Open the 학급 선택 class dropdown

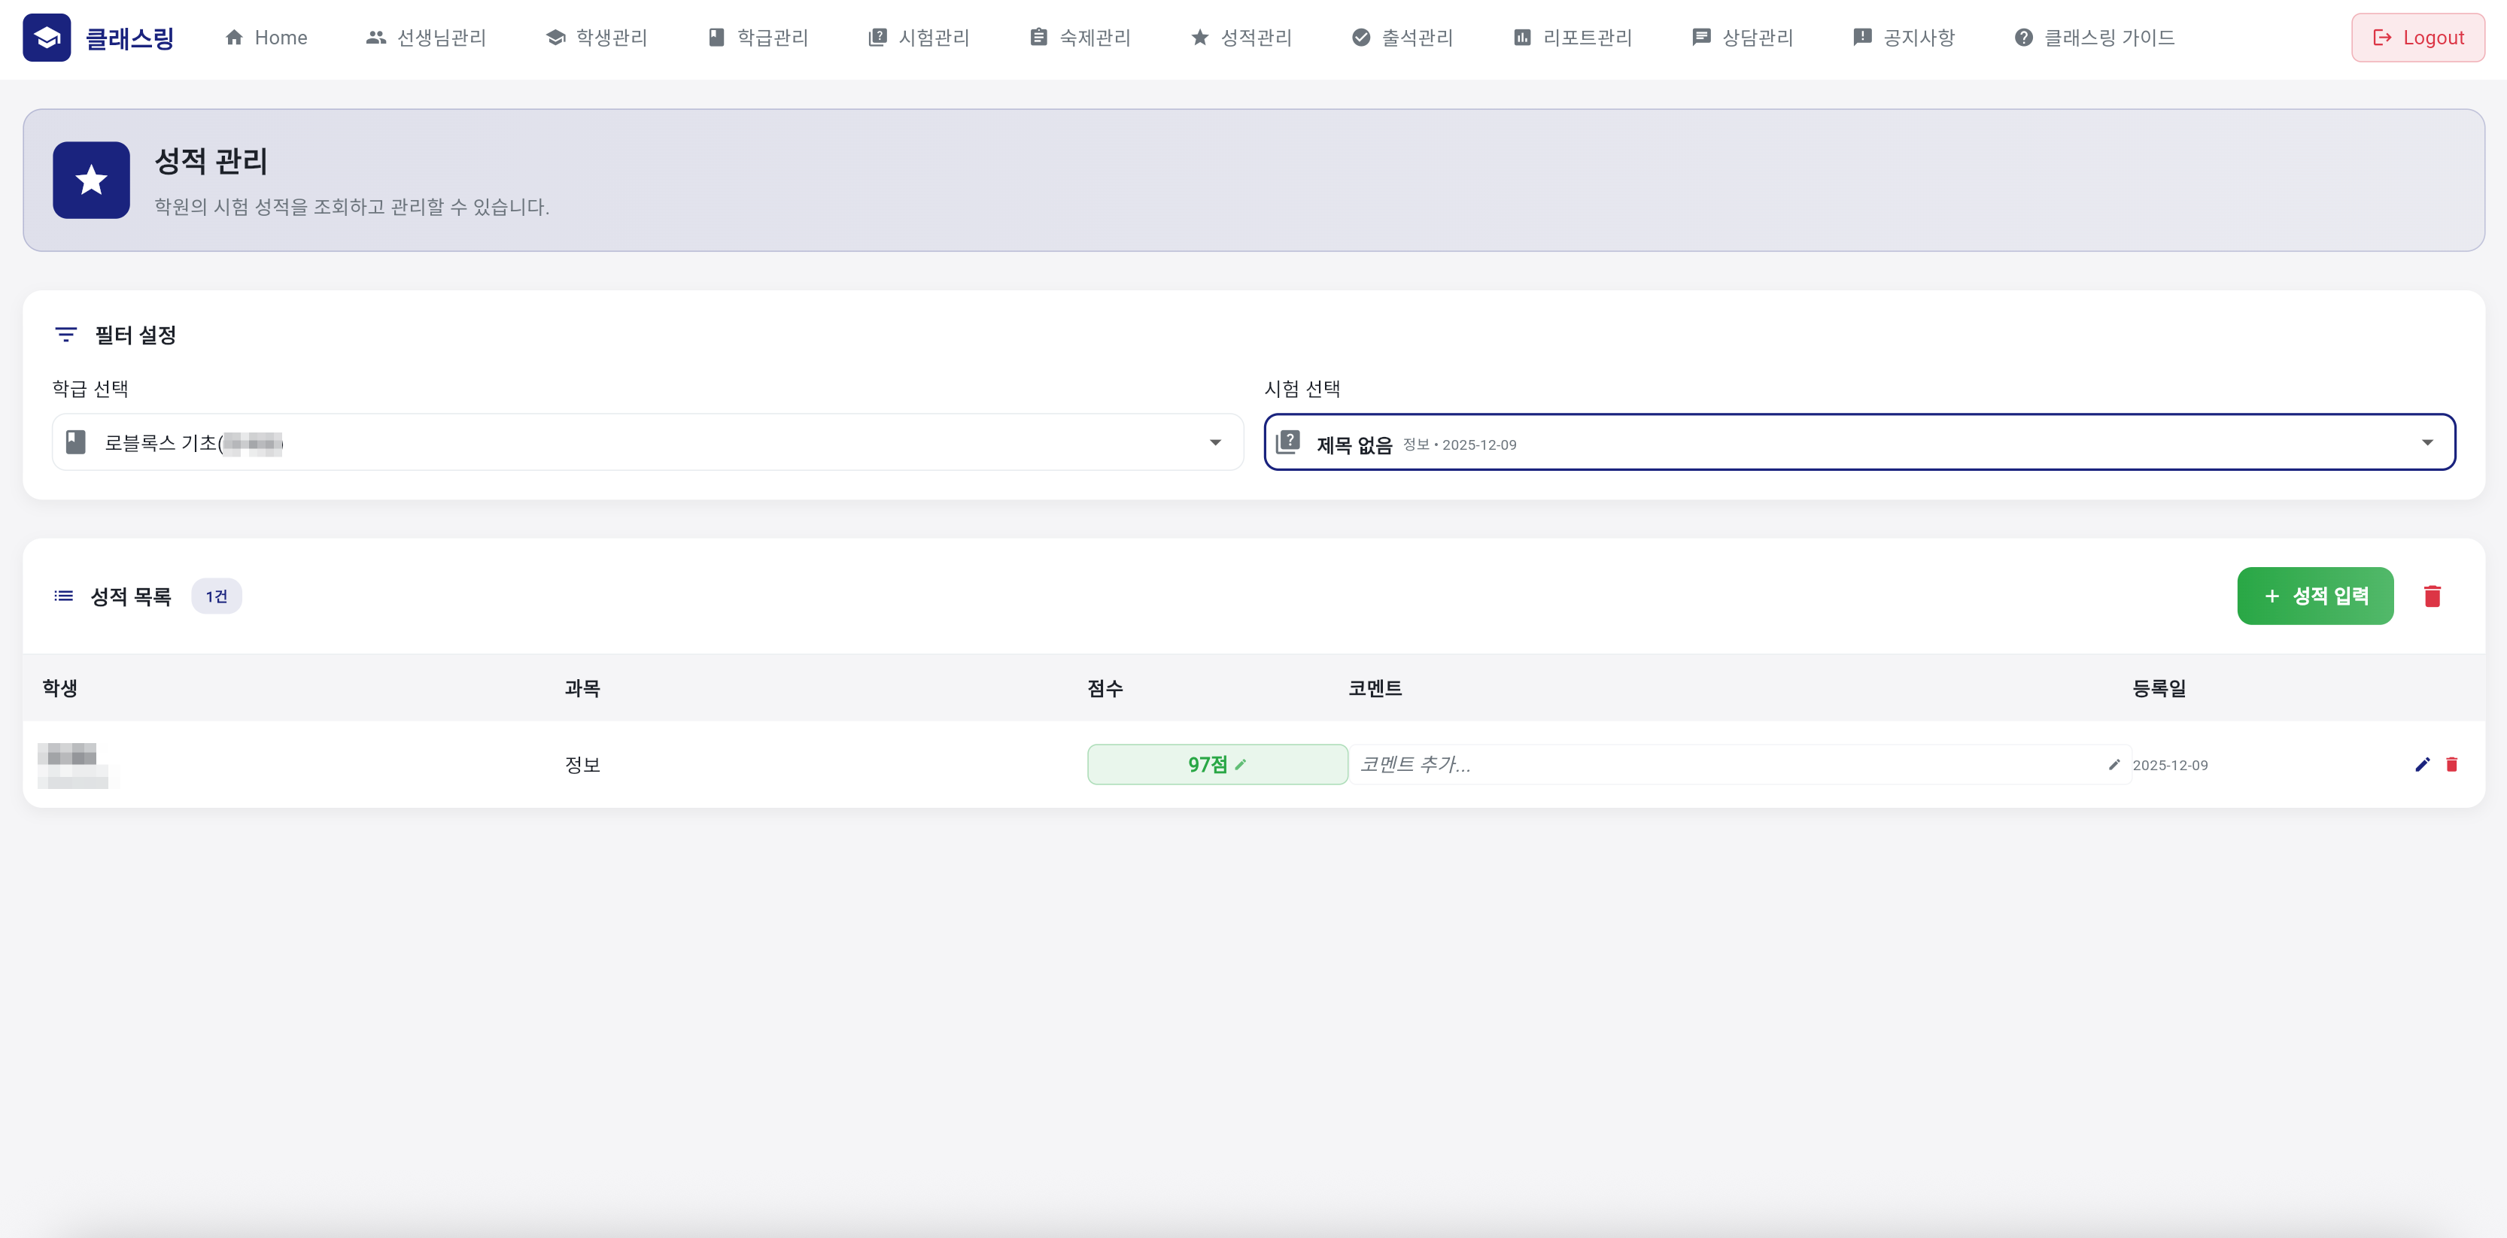[647, 442]
